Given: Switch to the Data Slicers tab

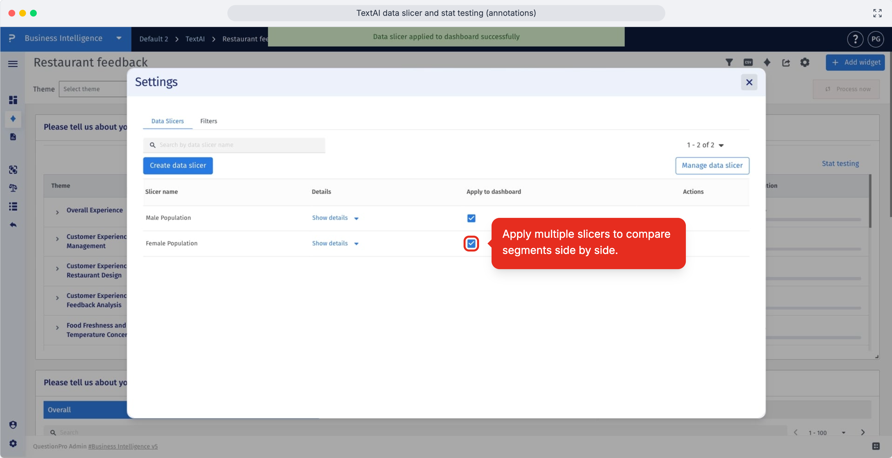Looking at the screenshot, I should (x=168, y=121).
